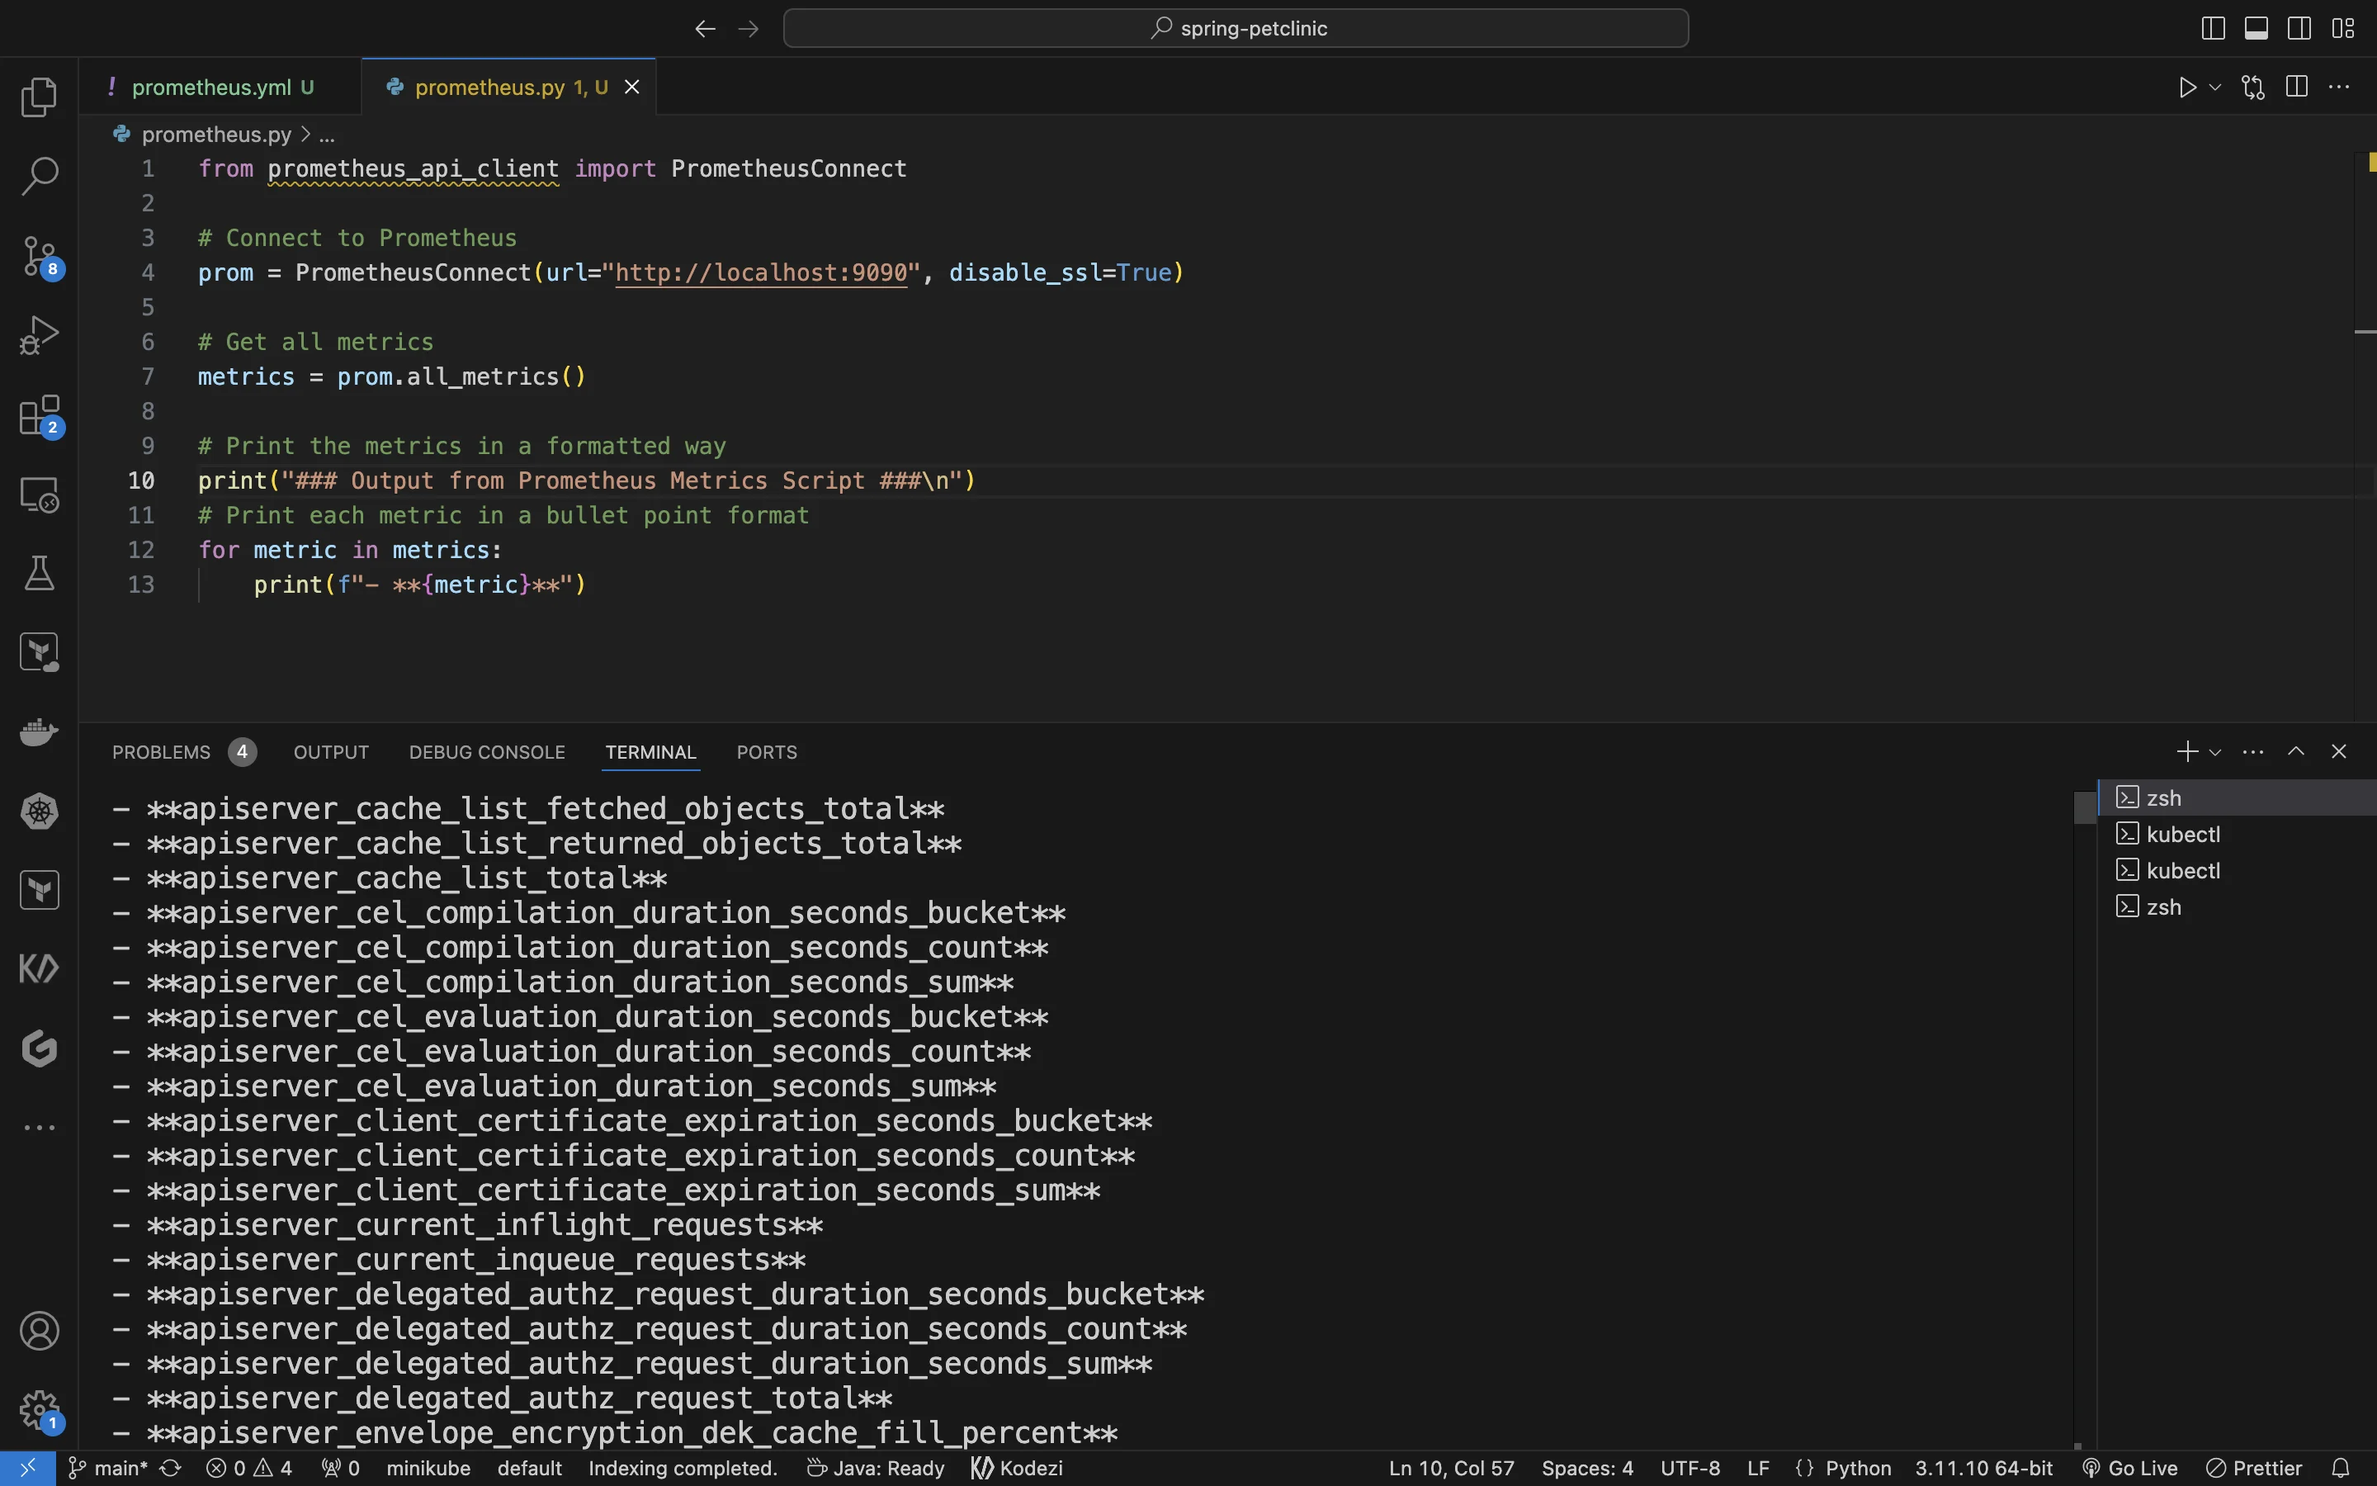Toggle bottom panel visibility
This screenshot has width=2377, height=1486.
click(2256, 29)
